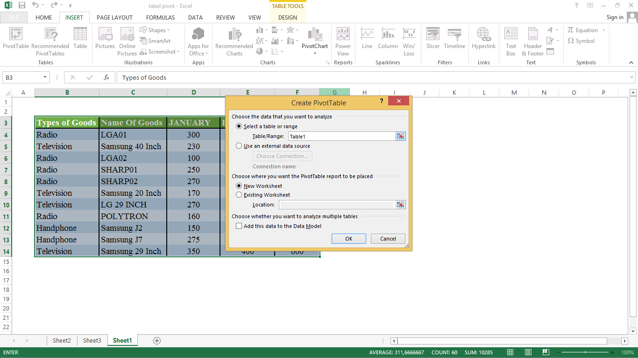Confirm PivotTable creation with OK
This screenshot has width=638, height=358.
[x=348, y=238]
